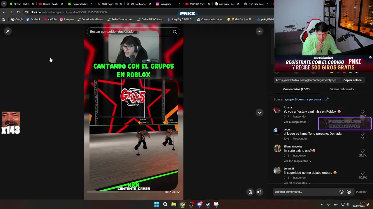Viewport: 373px width, 209px height.
Task: Reload the page with refresh icon
Action: 18,12
